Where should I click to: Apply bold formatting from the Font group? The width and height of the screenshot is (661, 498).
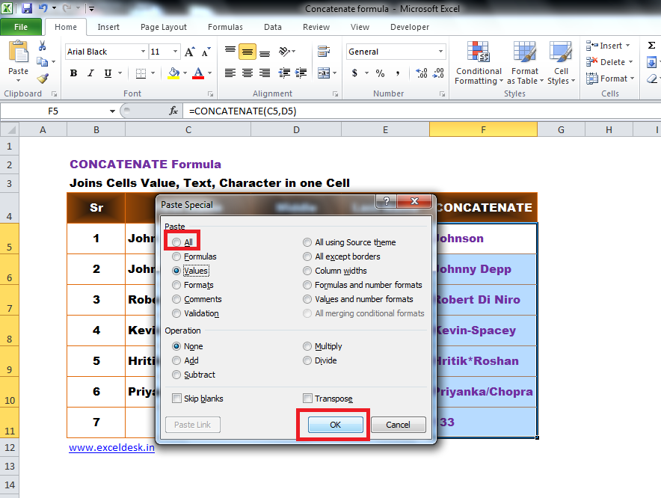coord(73,73)
